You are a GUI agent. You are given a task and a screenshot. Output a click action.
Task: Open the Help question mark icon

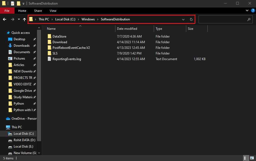click(253, 11)
